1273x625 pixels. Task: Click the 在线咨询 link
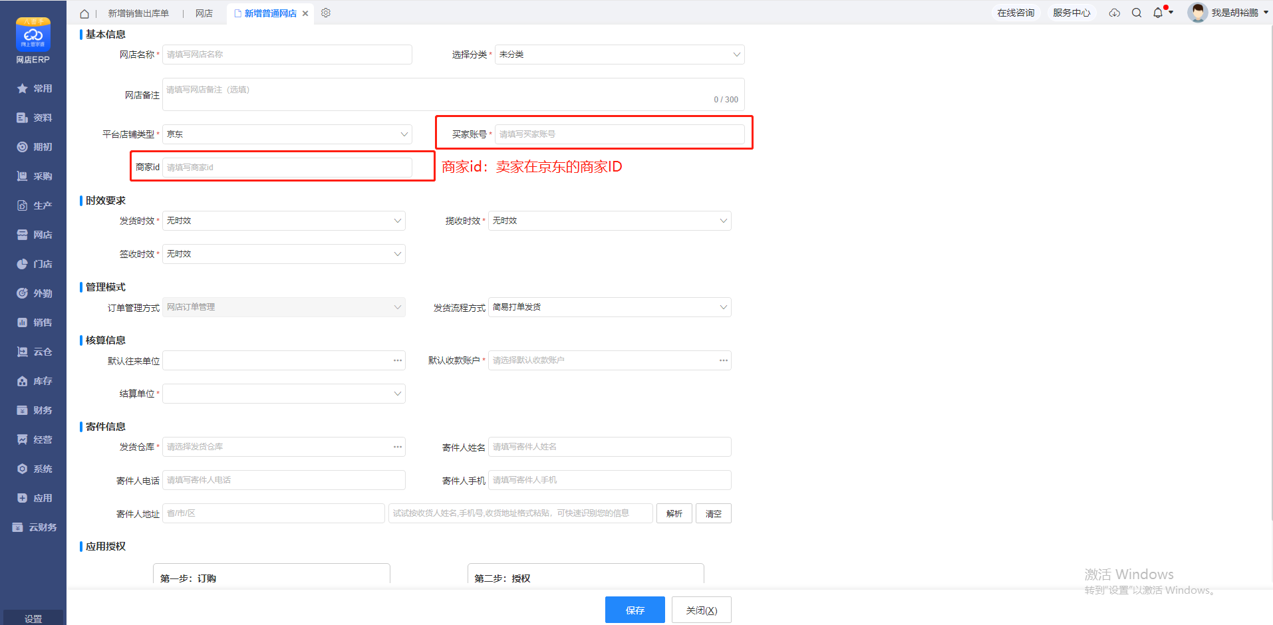(1016, 13)
